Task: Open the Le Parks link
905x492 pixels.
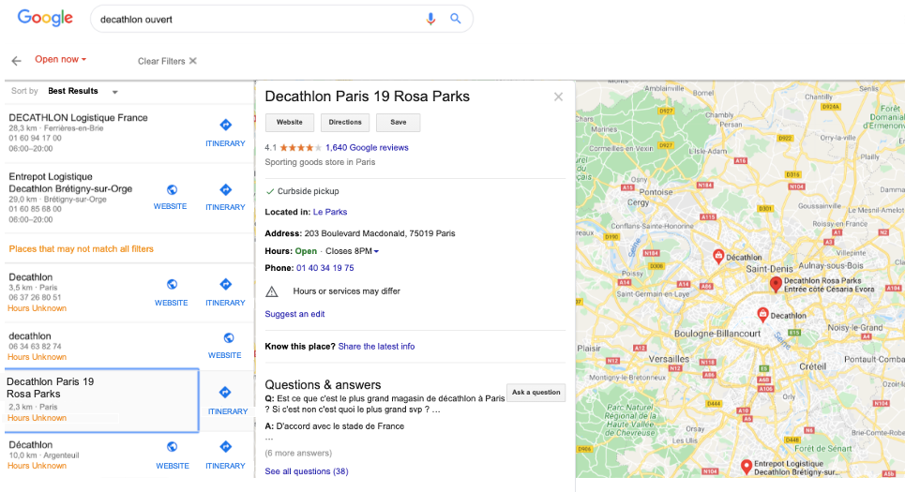Action: point(330,212)
